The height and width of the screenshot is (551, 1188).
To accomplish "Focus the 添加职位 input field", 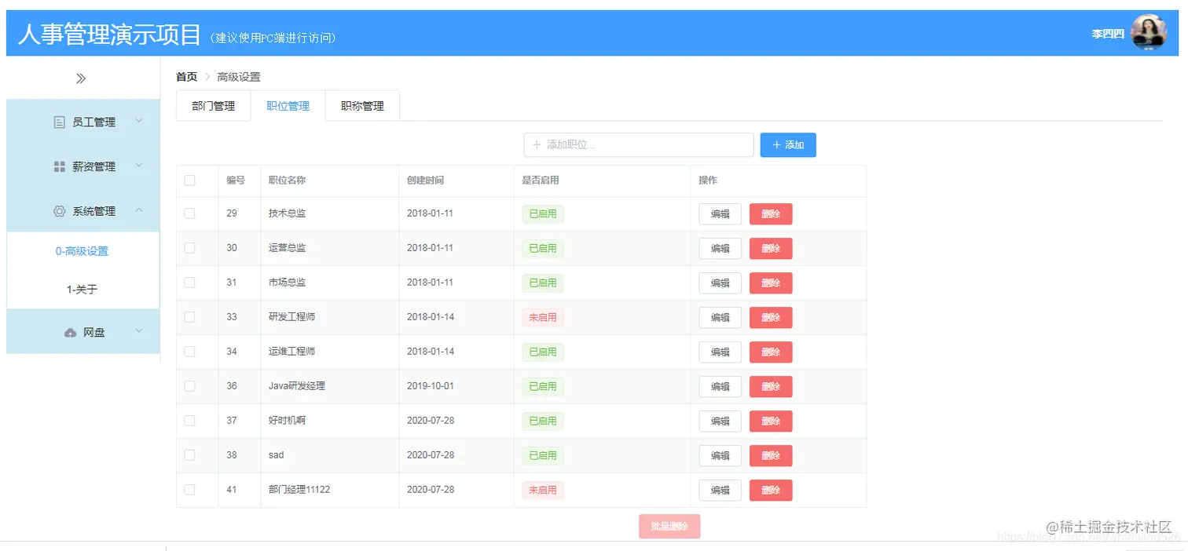I will tap(639, 145).
